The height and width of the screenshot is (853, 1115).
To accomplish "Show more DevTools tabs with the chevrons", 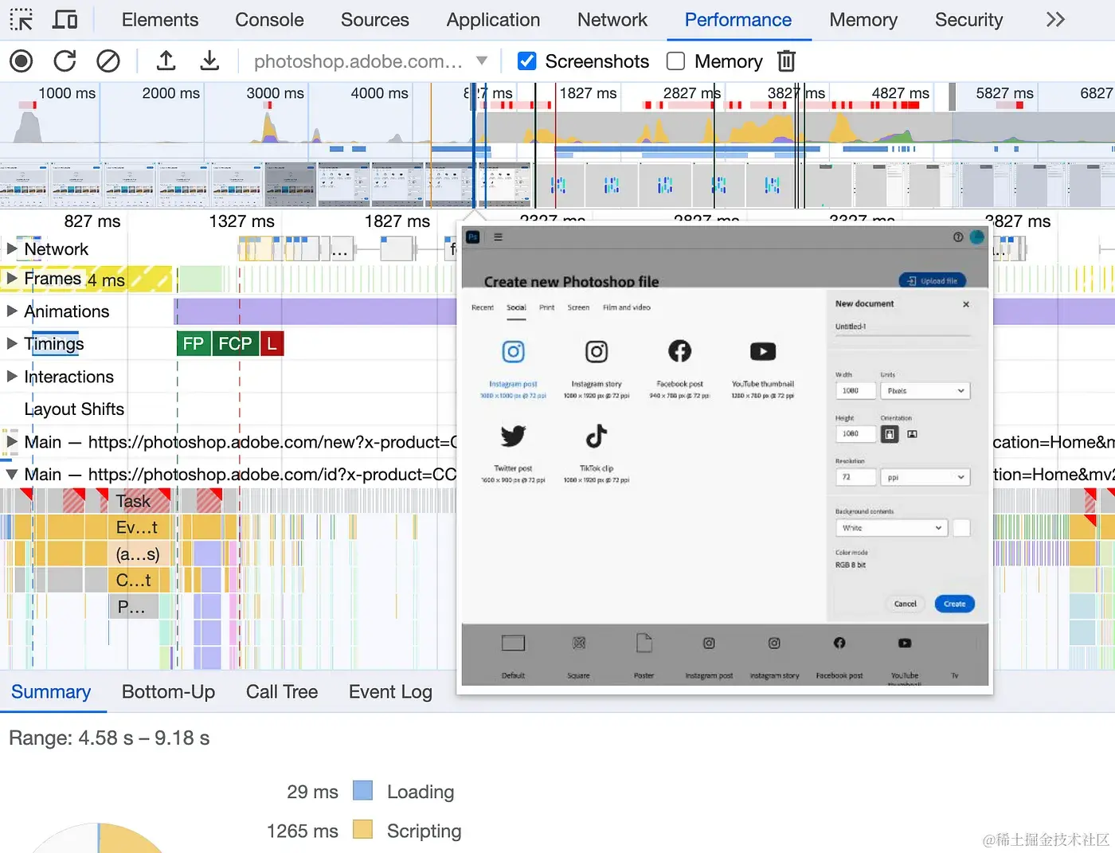I will click(1055, 20).
